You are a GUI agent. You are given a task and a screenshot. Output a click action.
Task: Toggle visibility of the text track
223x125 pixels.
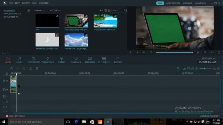(x=7, y=102)
